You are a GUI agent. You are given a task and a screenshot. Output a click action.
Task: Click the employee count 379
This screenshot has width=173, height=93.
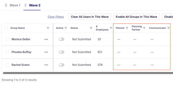[x=100, y=65]
